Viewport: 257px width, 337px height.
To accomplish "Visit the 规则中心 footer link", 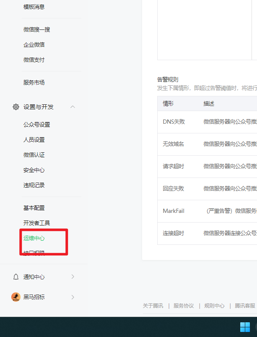I will tap(214, 305).
